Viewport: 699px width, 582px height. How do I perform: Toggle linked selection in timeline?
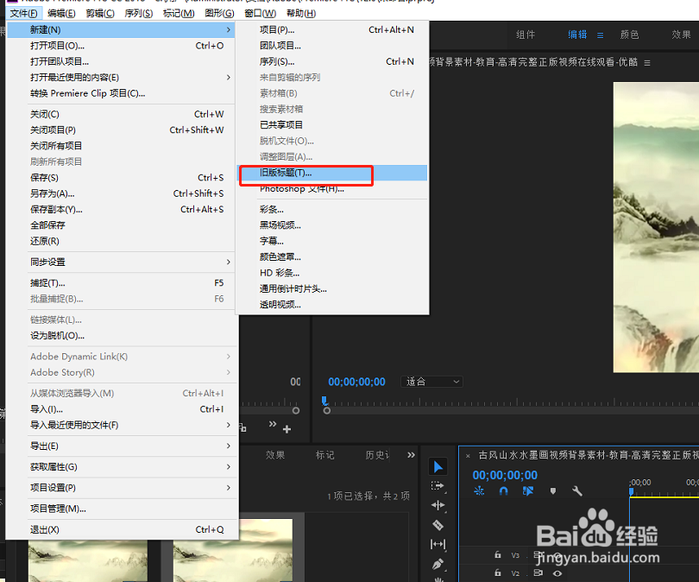(528, 491)
